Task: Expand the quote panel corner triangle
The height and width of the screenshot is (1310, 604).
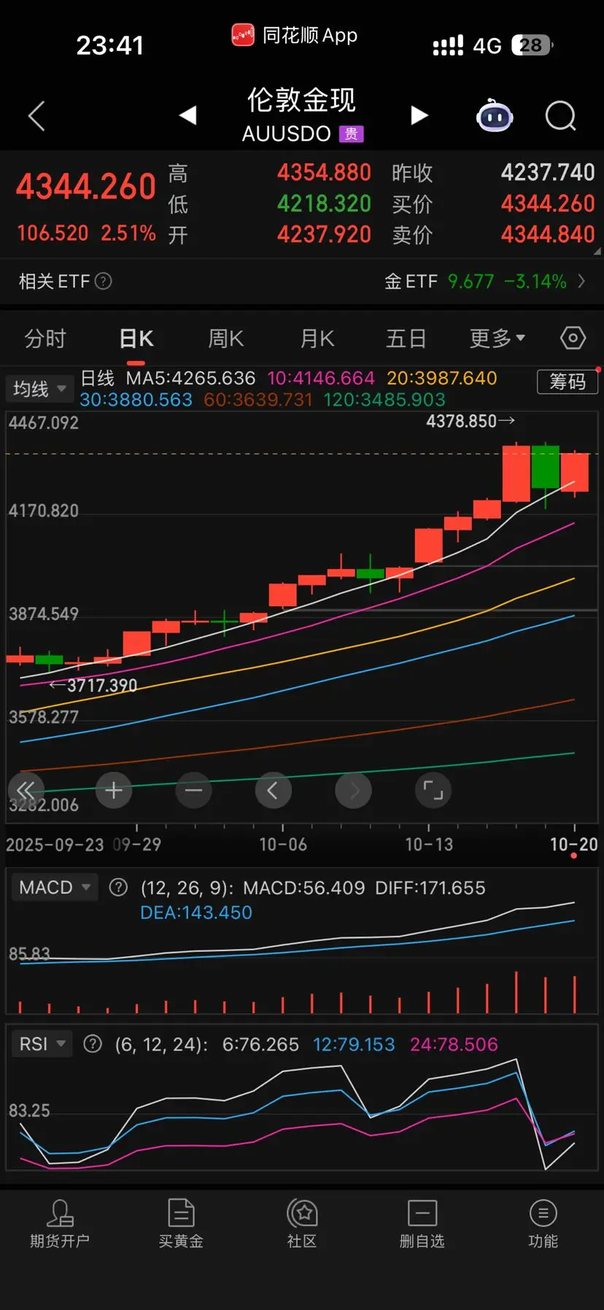Action: point(597,251)
